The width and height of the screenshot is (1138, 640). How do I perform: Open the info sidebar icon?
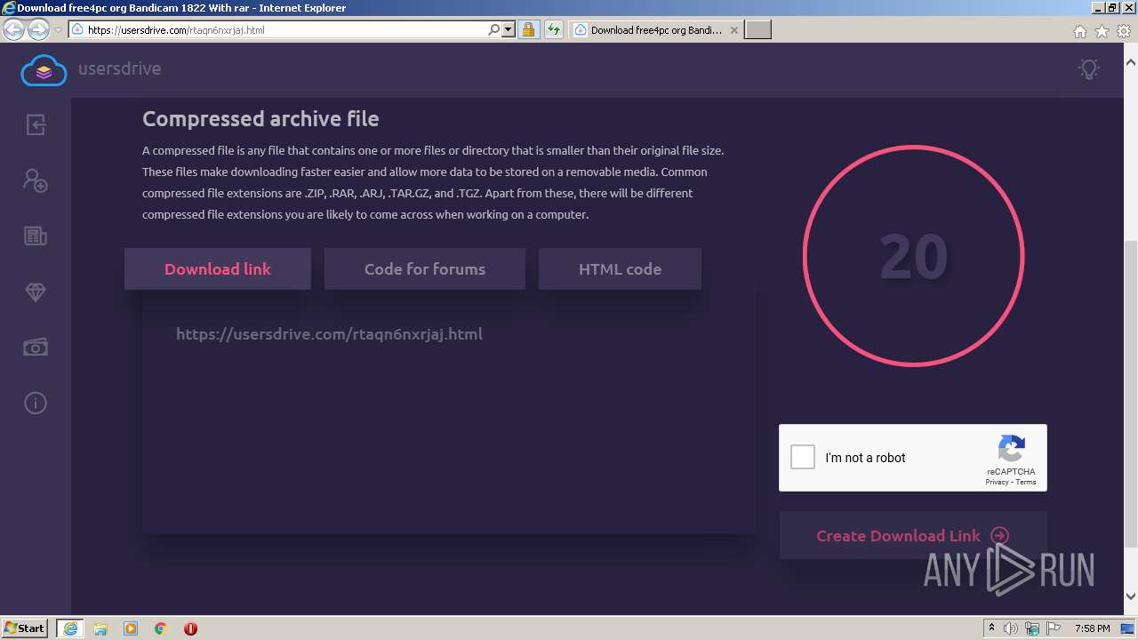point(36,404)
